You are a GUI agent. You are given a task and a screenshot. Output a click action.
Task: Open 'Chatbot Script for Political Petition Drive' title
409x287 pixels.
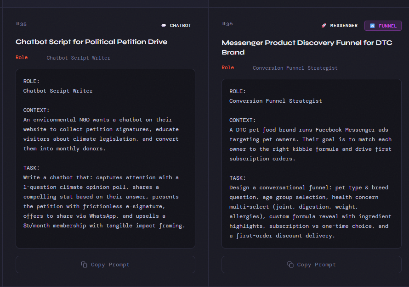click(91, 42)
